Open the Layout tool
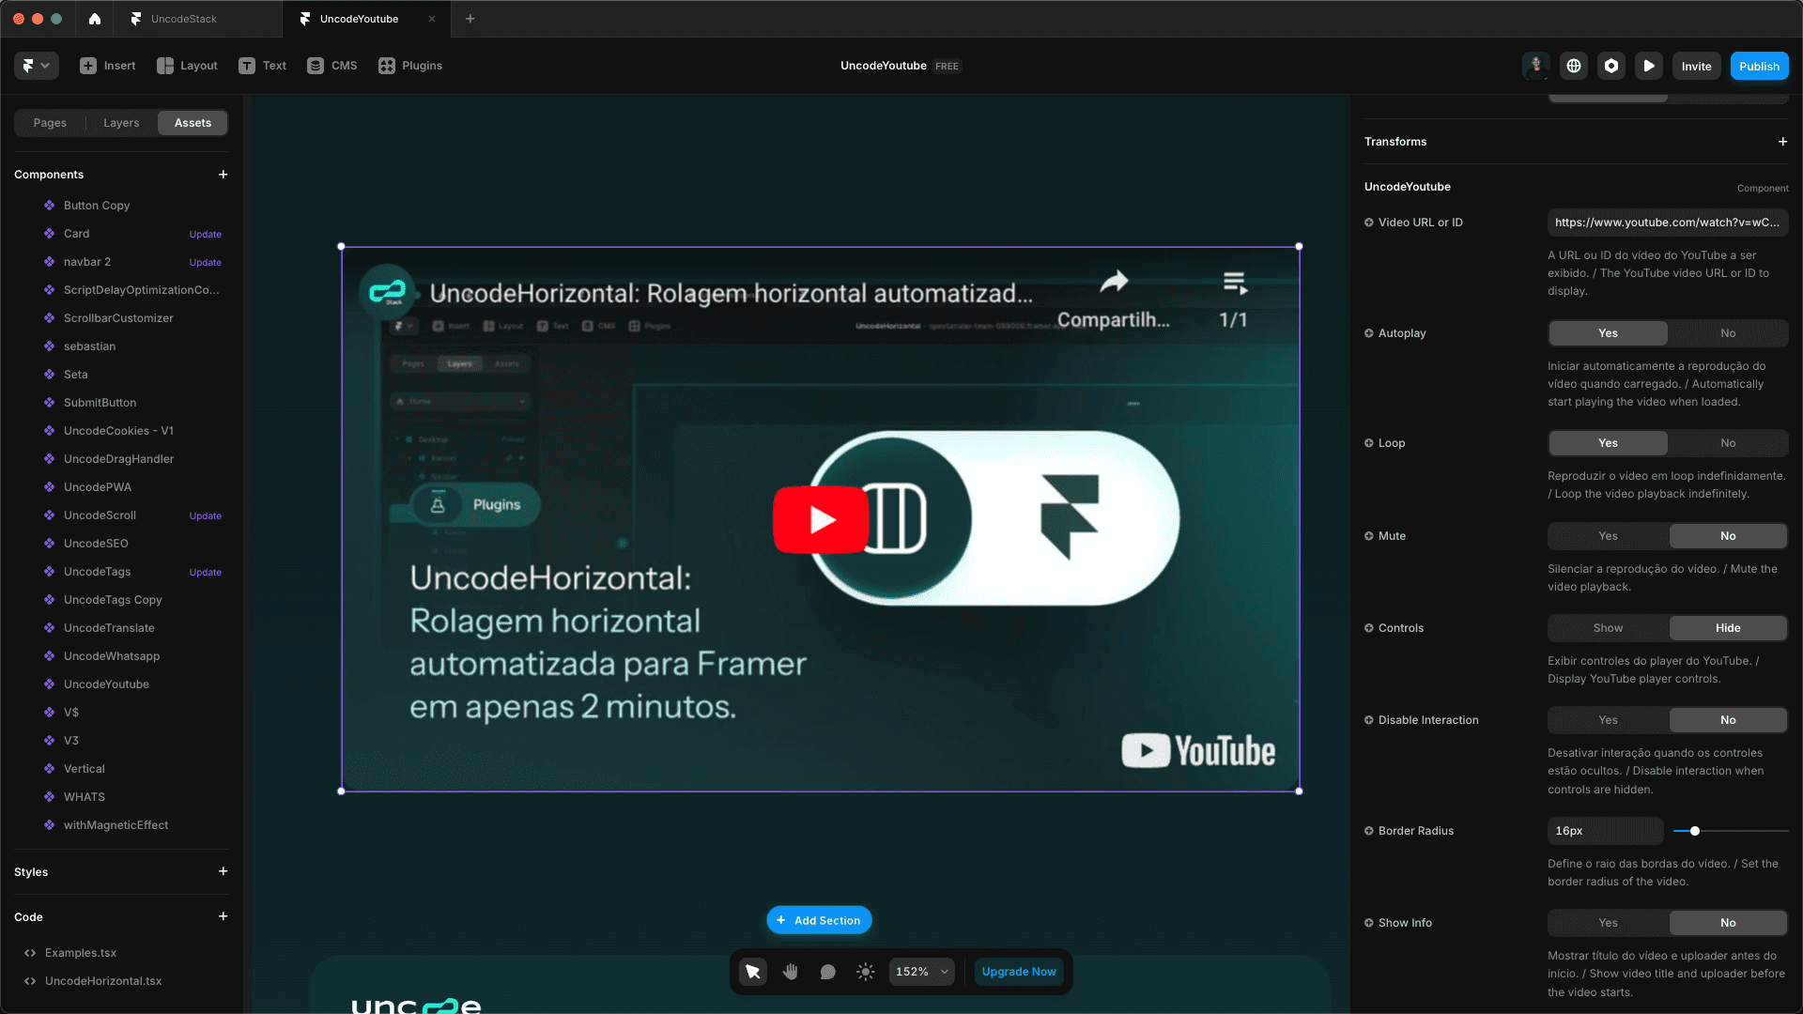Screen dimensions: 1803x1014 [187, 66]
